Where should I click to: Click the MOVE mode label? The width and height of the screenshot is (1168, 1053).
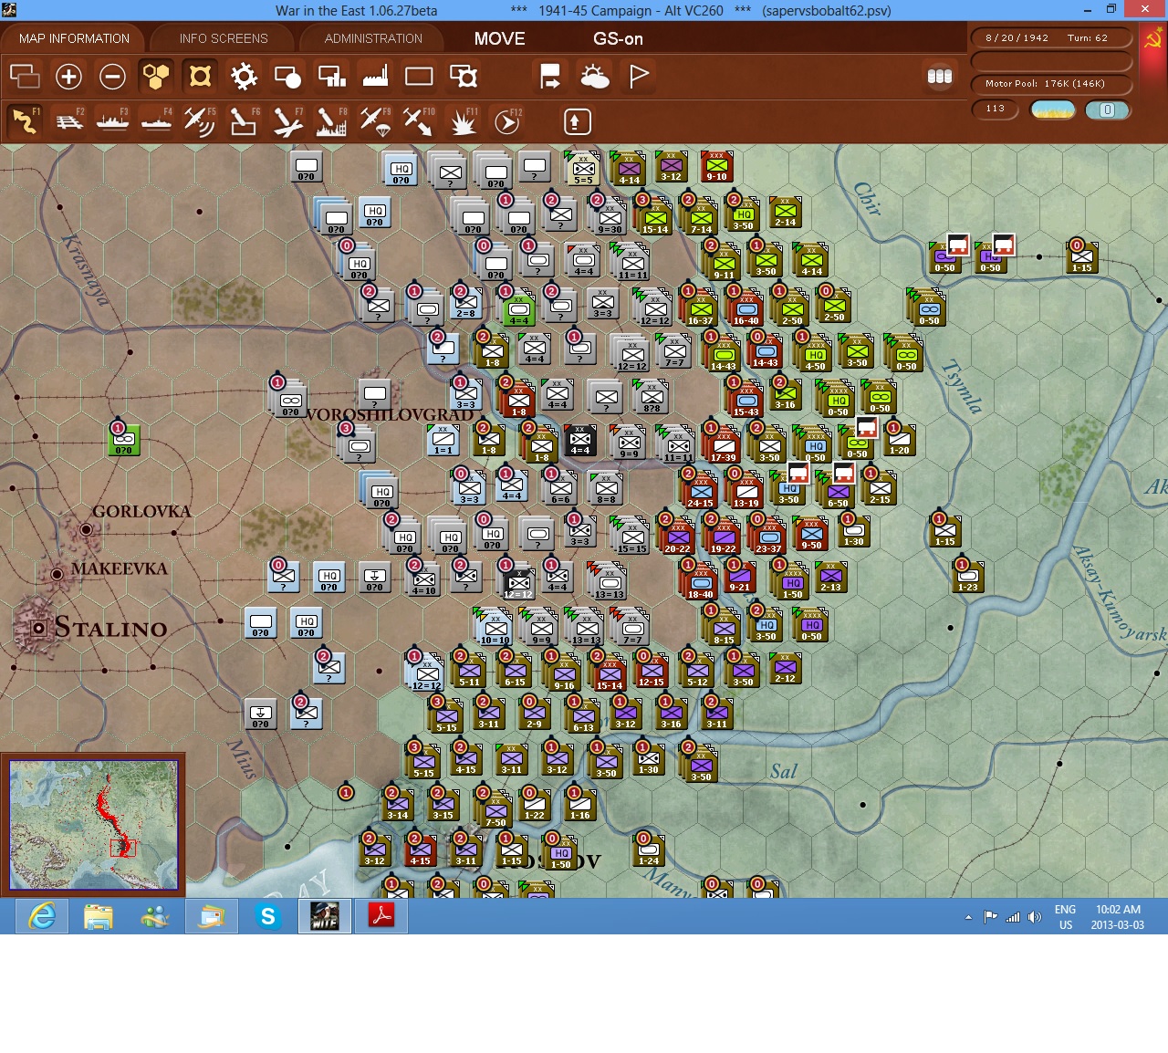(x=500, y=38)
